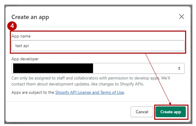Click the App name text field
The width and height of the screenshot is (196, 126).
[x=98, y=46]
